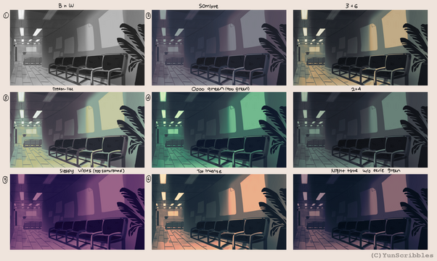The image size is (437, 261).
Task: Select the black and white hallway study
Action: click(77, 48)
